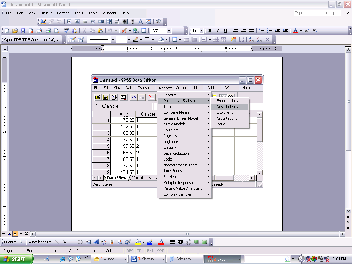Insert an Option Button control
352x264 pixels.
coord(93,22)
